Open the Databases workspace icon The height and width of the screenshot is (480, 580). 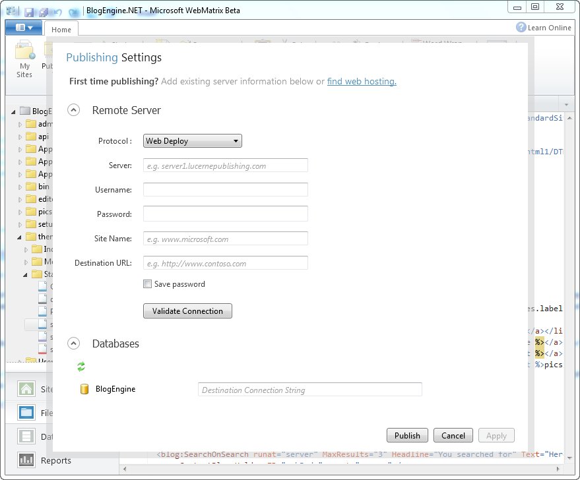pos(26,436)
